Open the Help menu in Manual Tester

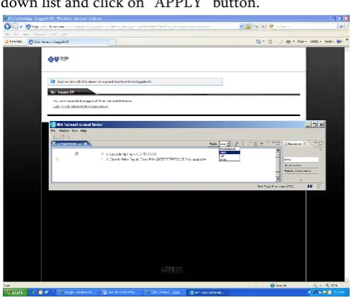click(84, 131)
